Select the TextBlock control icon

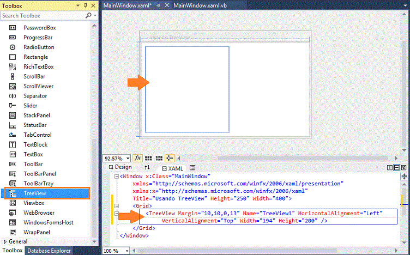point(13,144)
